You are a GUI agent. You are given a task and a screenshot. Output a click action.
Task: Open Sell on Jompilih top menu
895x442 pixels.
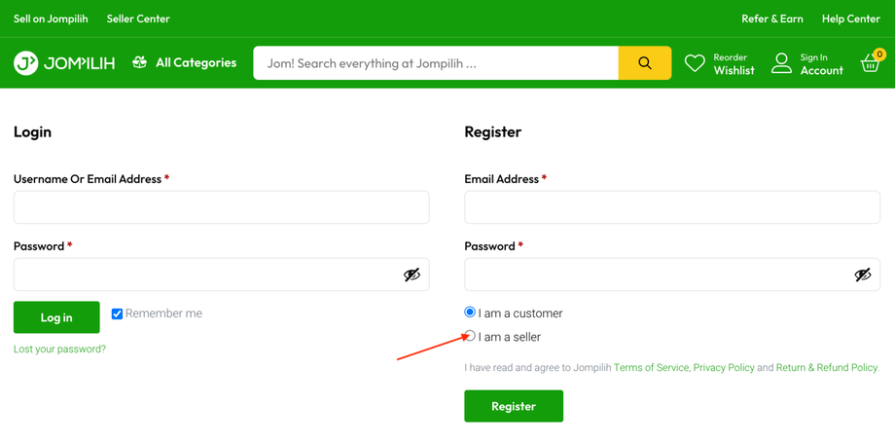51,18
